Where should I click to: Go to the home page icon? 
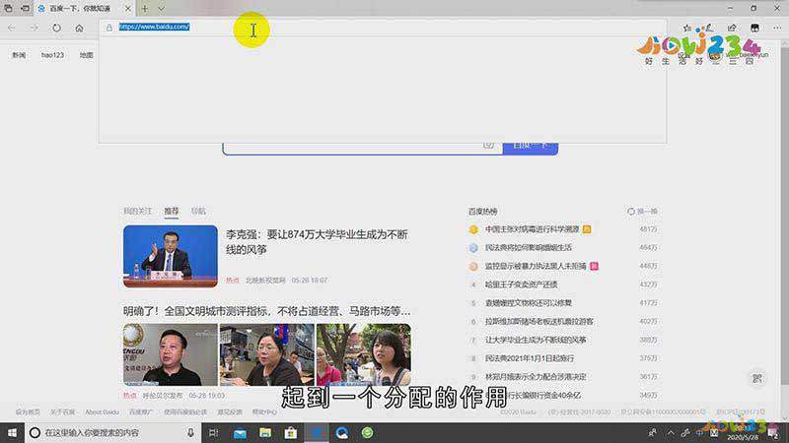click(x=80, y=29)
